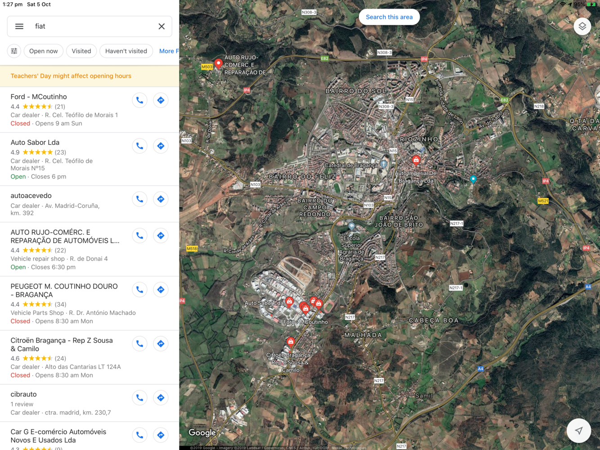Open 'PEUGEOT M. COUTINHO DOURO' result title
The width and height of the screenshot is (600, 450).
64,290
